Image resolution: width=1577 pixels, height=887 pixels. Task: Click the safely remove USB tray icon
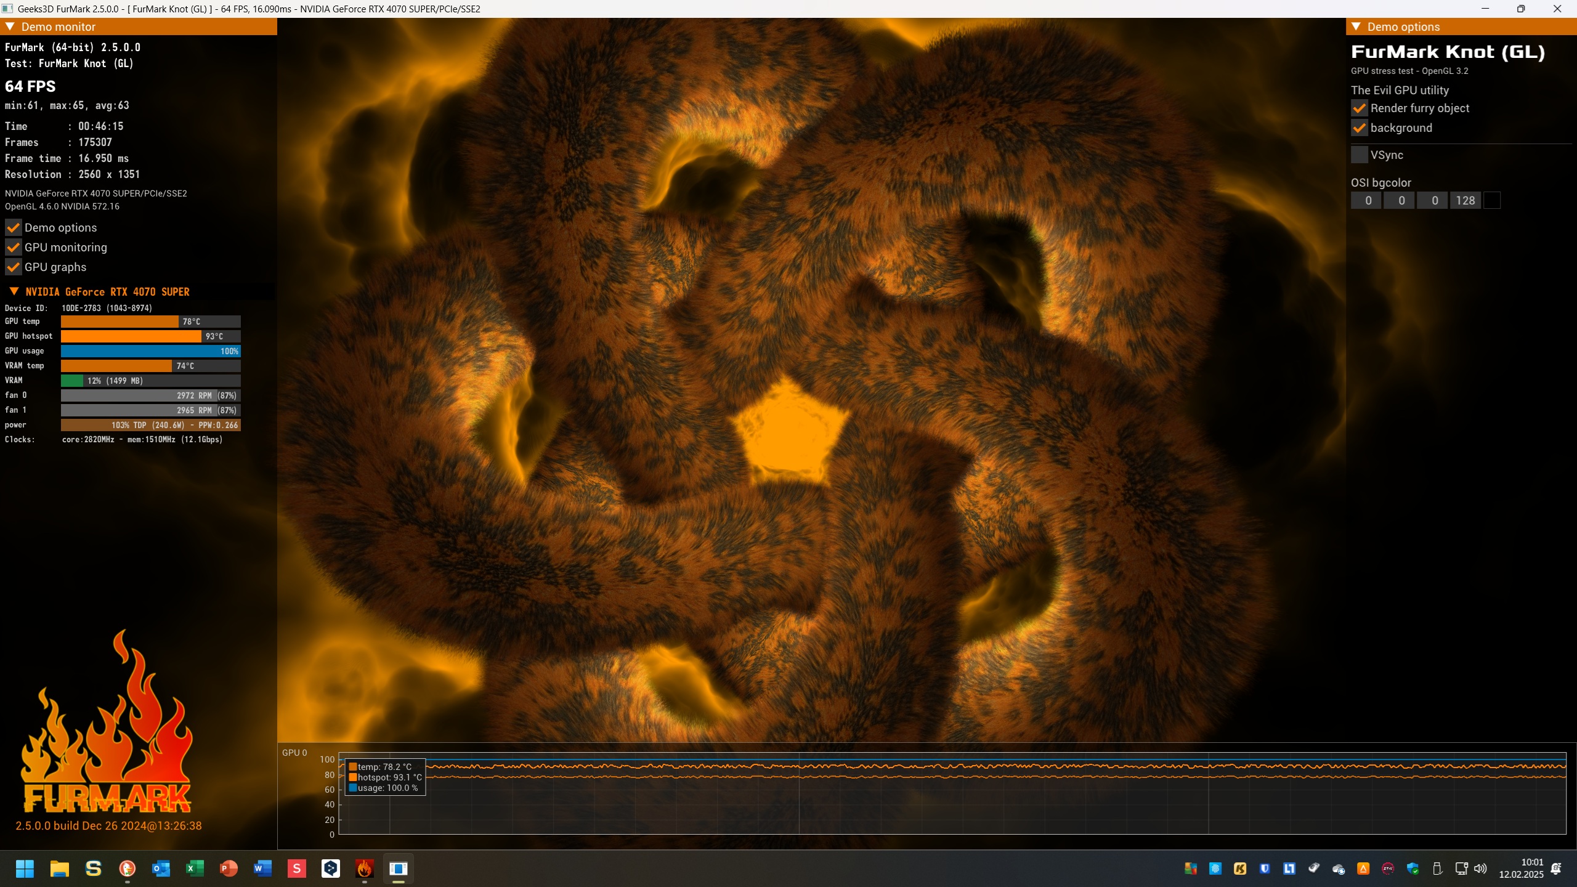[x=1437, y=869]
